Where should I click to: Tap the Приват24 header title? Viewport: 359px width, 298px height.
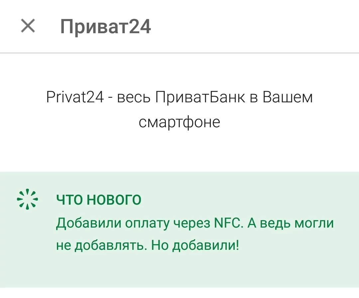coord(106,27)
